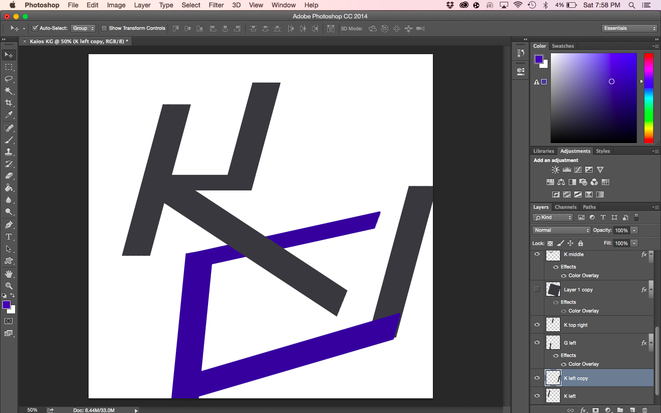Add layer mask from Layers panel bottom
661x413 pixels.
pos(595,410)
